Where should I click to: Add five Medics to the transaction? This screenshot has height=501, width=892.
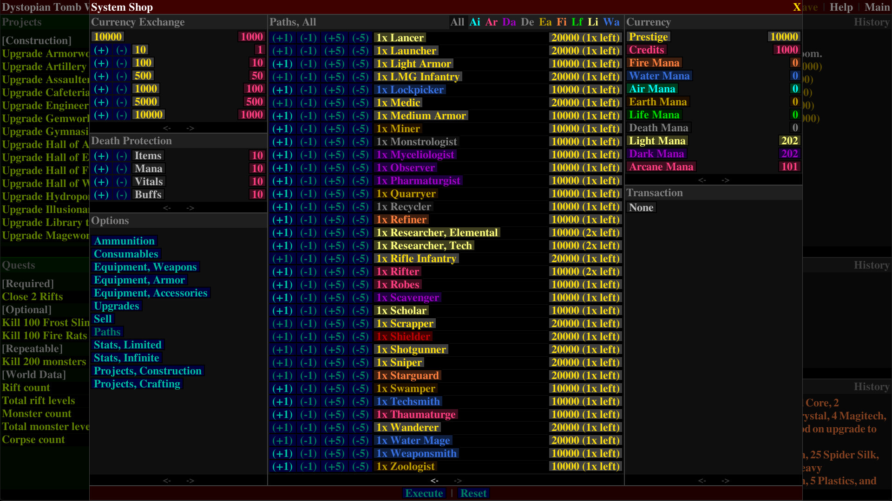tap(334, 103)
